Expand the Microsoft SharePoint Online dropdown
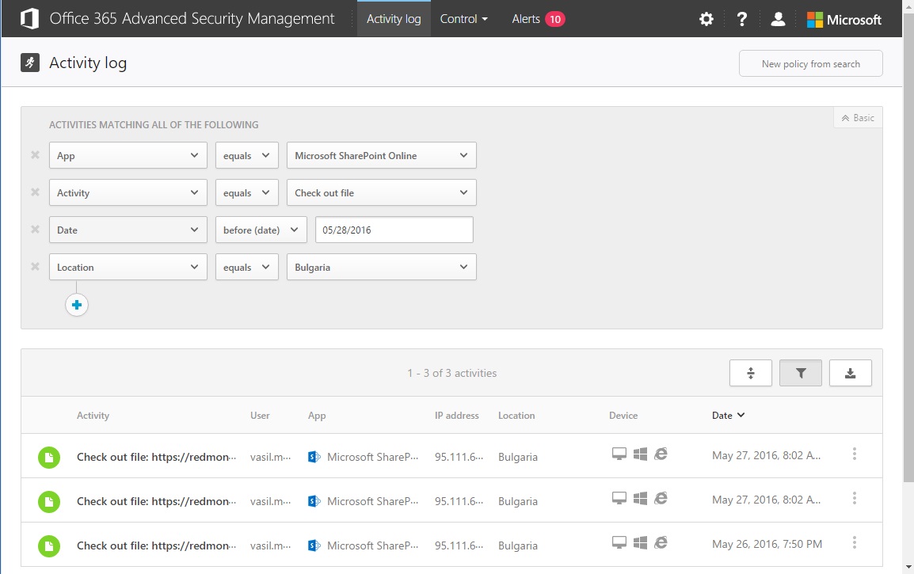This screenshot has height=574, width=914. pyautogui.click(x=381, y=156)
